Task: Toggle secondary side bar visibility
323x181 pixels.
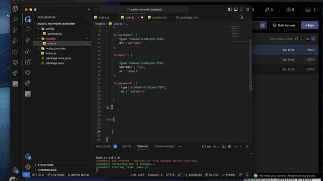Action: 241,10
